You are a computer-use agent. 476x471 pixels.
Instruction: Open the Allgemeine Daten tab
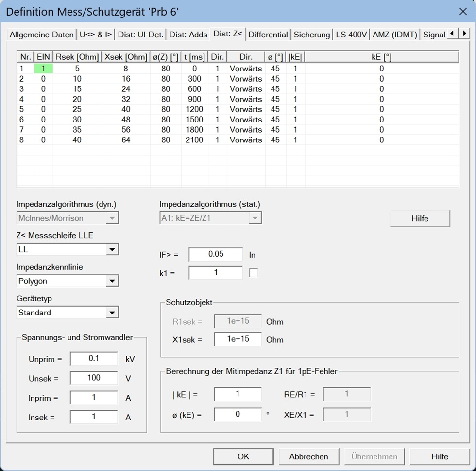pos(42,35)
